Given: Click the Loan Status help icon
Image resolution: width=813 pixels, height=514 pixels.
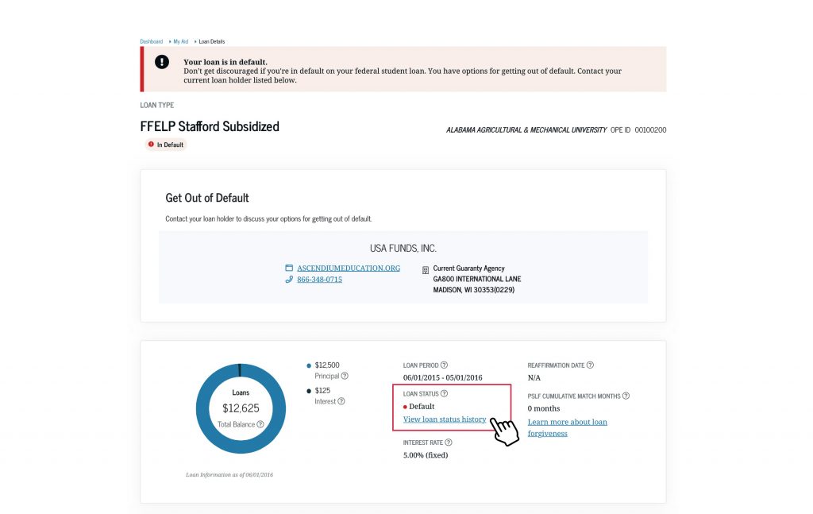Looking at the screenshot, I should (x=444, y=393).
